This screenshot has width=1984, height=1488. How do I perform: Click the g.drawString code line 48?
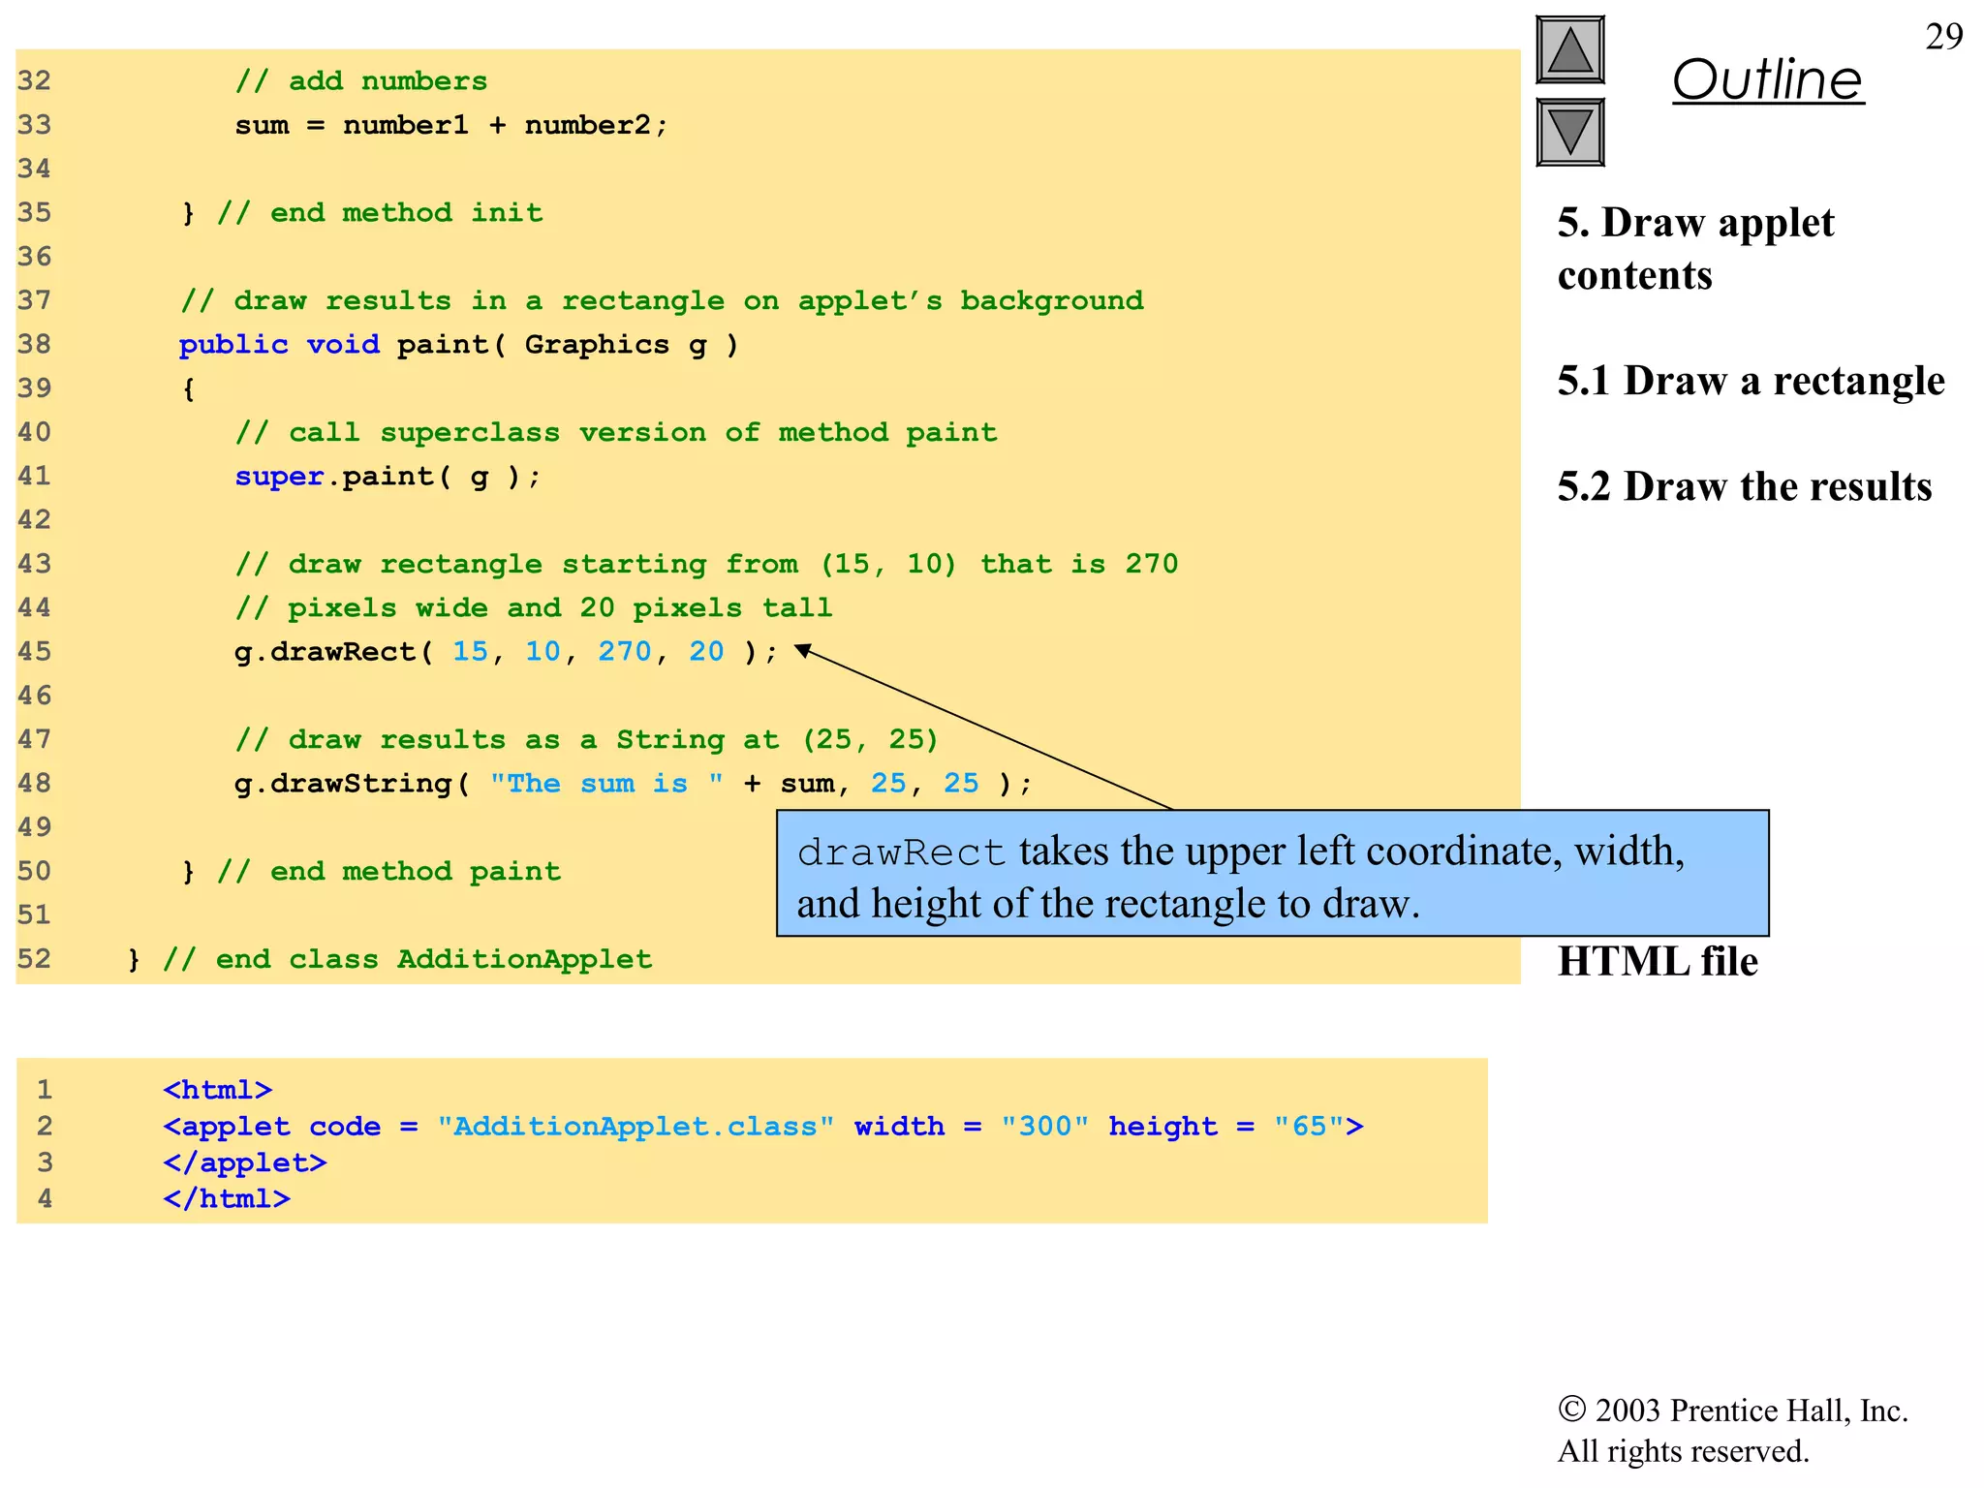pos(633,784)
